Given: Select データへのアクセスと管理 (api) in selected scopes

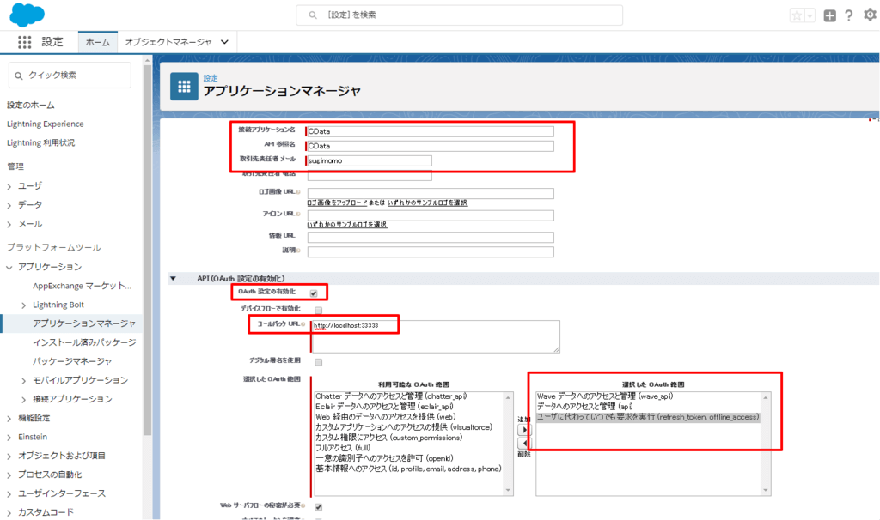Looking at the screenshot, I should (x=584, y=406).
